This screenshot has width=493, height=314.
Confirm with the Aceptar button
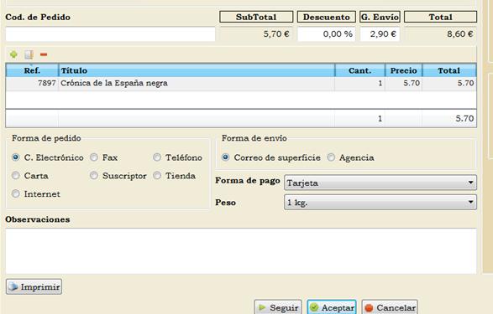332,307
